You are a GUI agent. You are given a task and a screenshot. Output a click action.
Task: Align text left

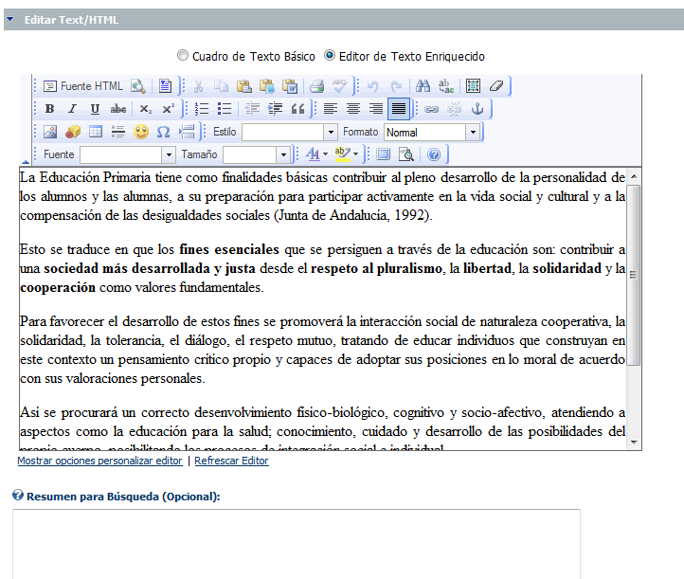pyautogui.click(x=331, y=109)
